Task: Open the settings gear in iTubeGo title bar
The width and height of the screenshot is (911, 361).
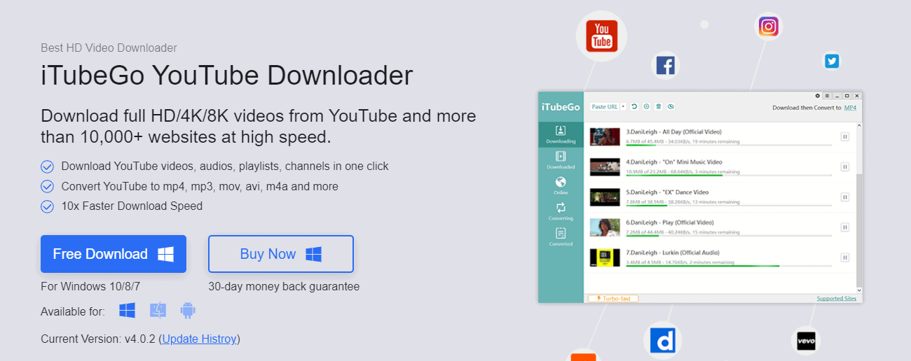Action: point(817,95)
